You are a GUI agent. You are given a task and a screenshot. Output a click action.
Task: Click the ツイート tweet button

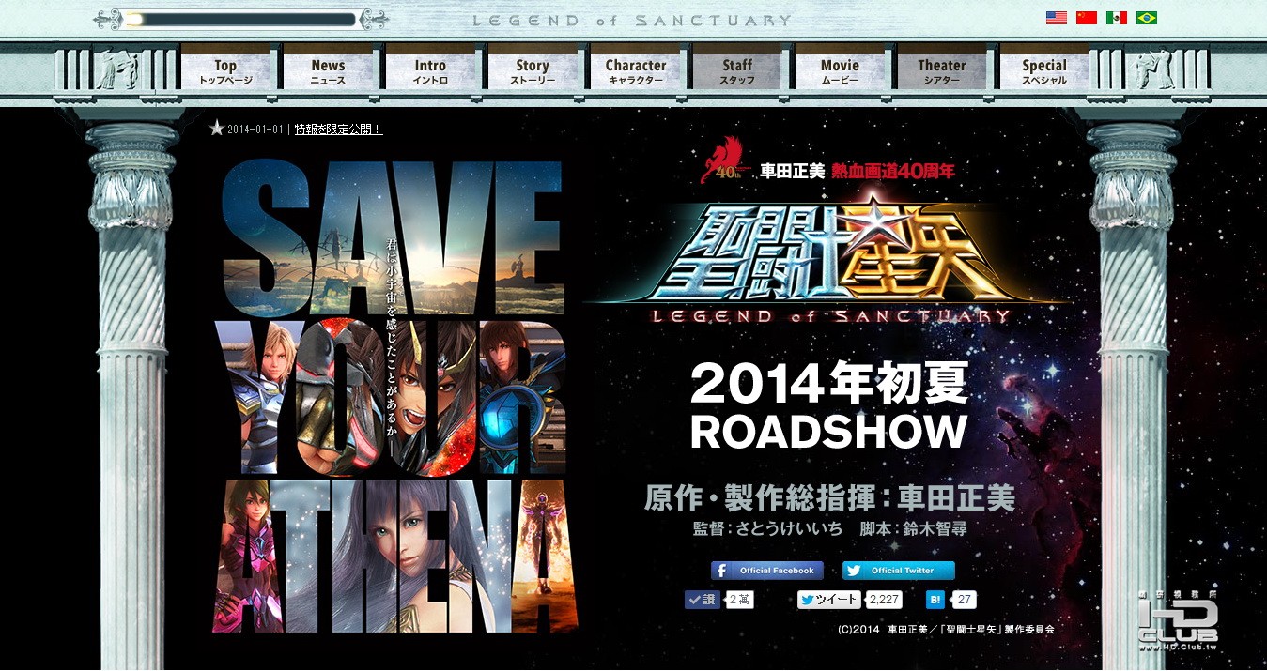pyautogui.click(x=828, y=600)
